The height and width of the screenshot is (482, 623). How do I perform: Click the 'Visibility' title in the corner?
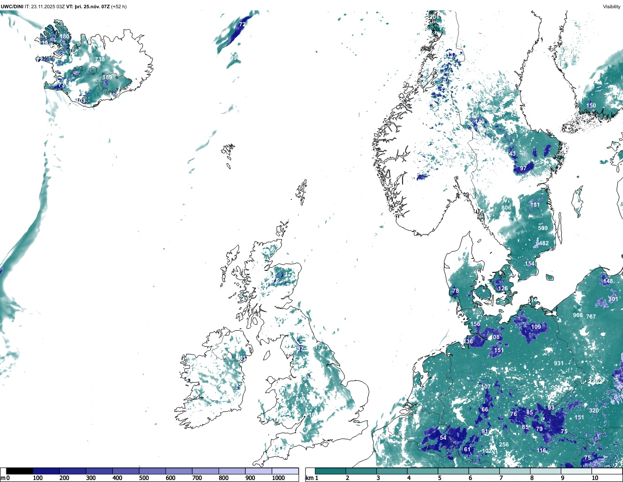click(x=611, y=6)
